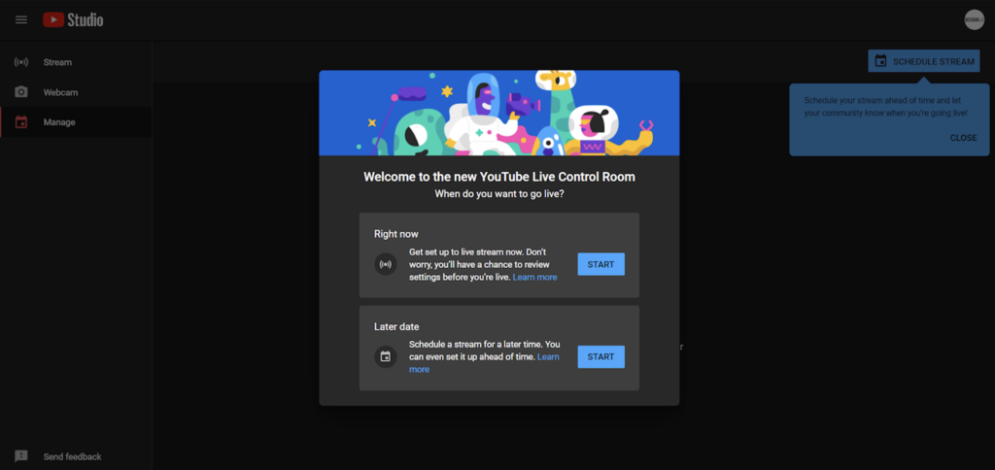Image resolution: width=995 pixels, height=470 pixels.
Task: Open the hamburger navigation menu
Action: (21, 19)
